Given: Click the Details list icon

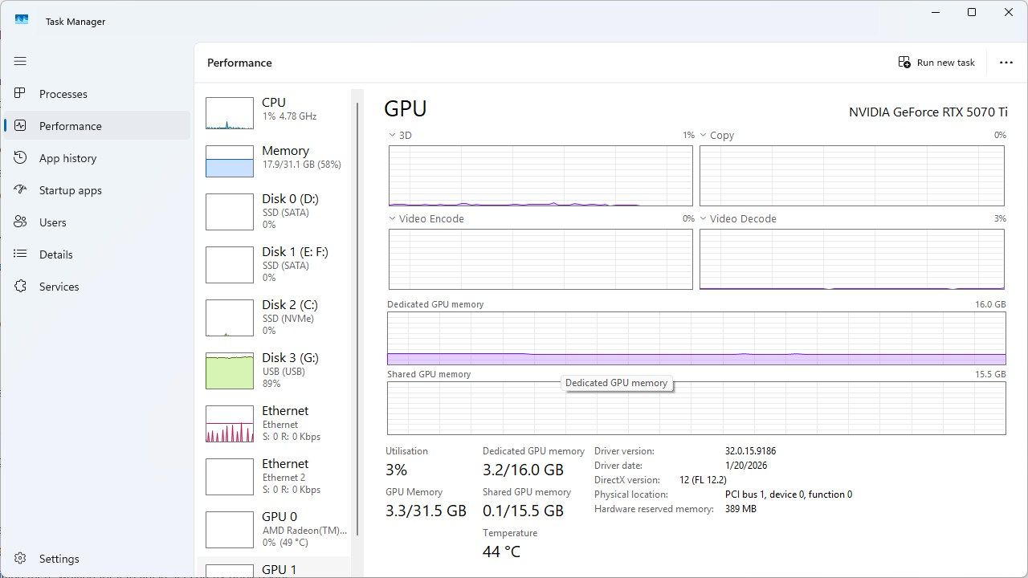Looking at the screenshot, I should point(21,254).
